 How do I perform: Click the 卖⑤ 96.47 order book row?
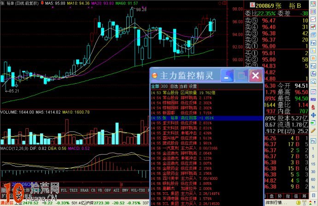click(277, 20)
